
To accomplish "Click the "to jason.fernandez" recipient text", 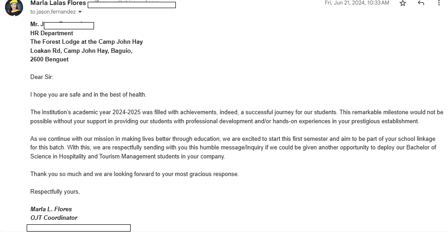I will point(53,12).
